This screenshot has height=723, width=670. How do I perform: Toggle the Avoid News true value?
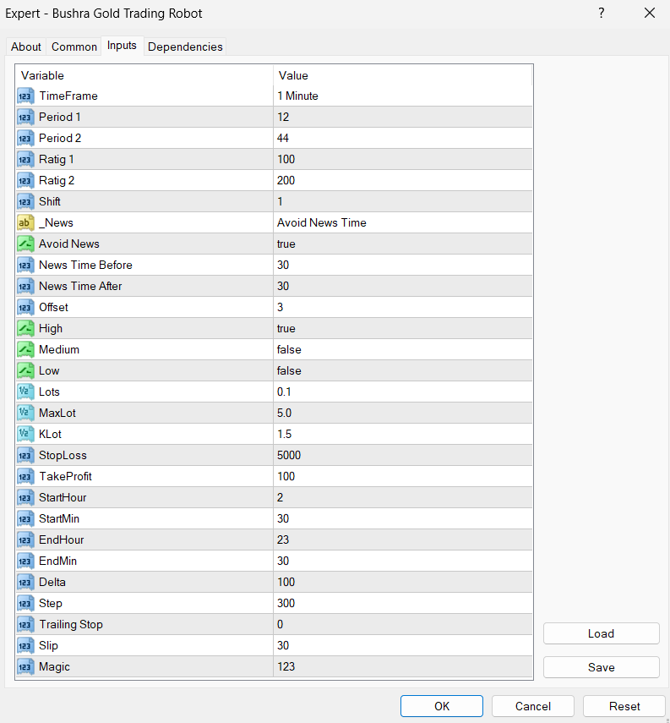(402, 244)
